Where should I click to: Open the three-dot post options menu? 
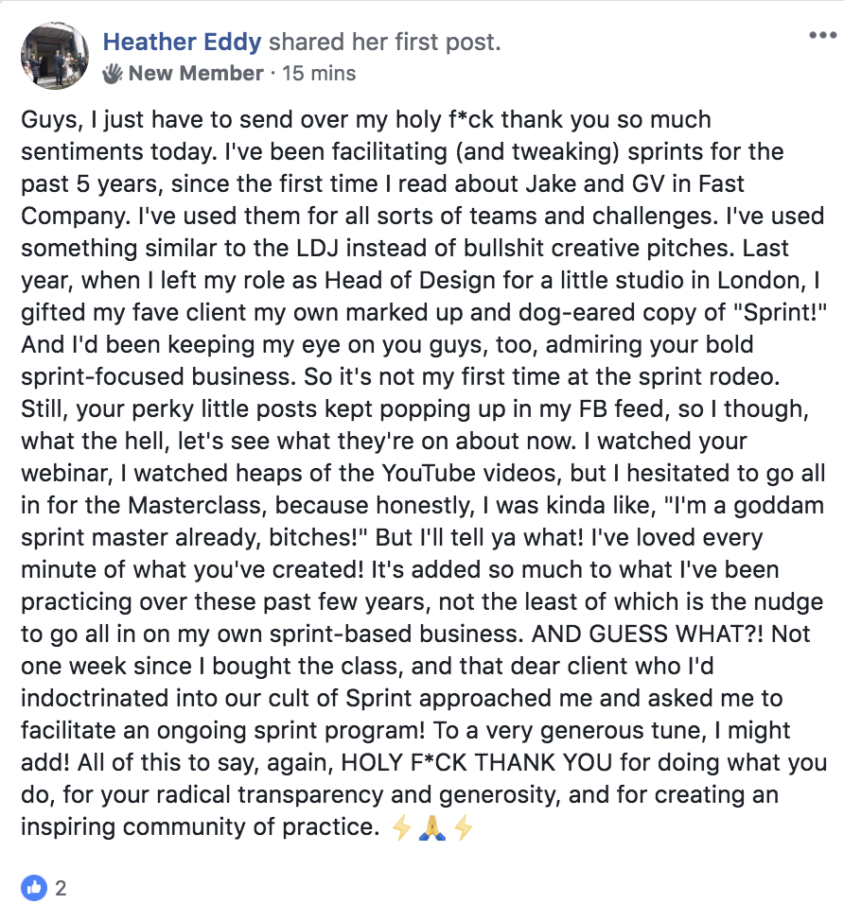tap(822, 35)
